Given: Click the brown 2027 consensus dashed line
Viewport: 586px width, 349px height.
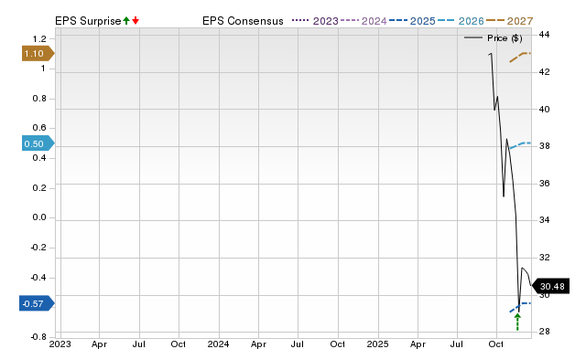Looking at the screenshot, I should click(520, 57).
